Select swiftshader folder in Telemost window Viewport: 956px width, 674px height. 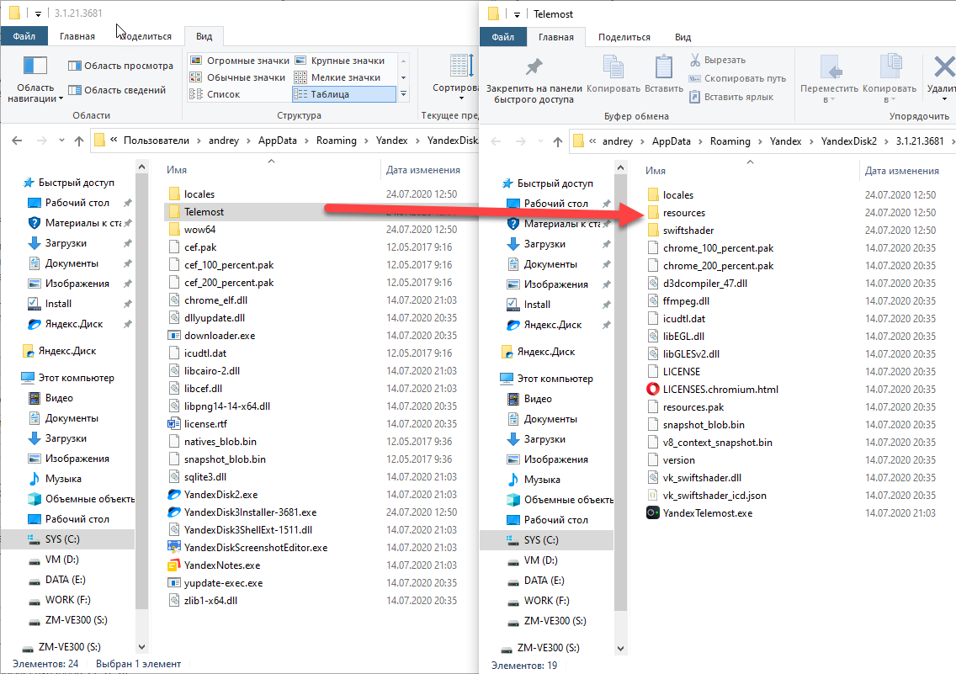tap(688, 231)
